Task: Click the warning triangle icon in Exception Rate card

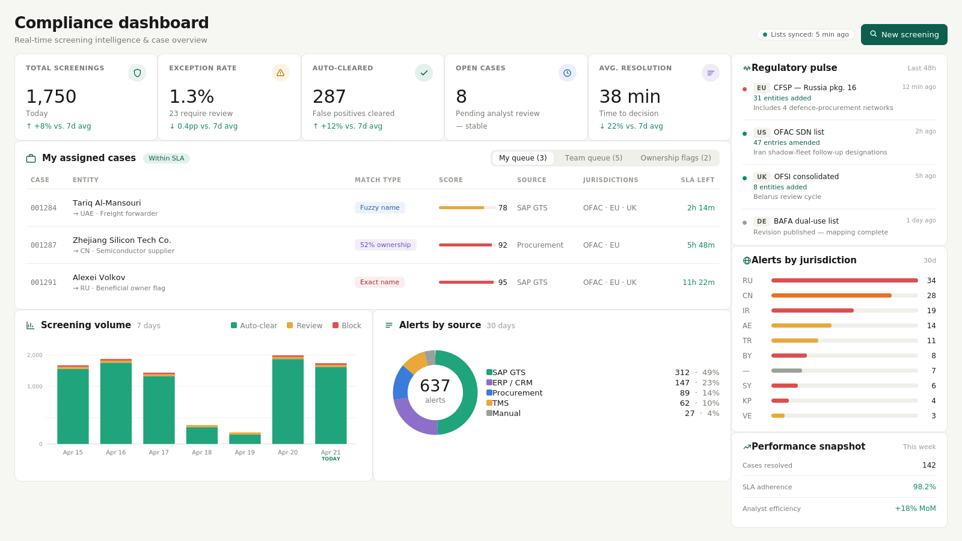Action: point(280,73)
